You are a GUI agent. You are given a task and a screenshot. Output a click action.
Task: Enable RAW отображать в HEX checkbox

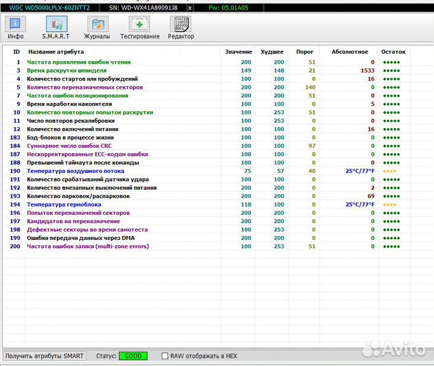tap(166, 356)
